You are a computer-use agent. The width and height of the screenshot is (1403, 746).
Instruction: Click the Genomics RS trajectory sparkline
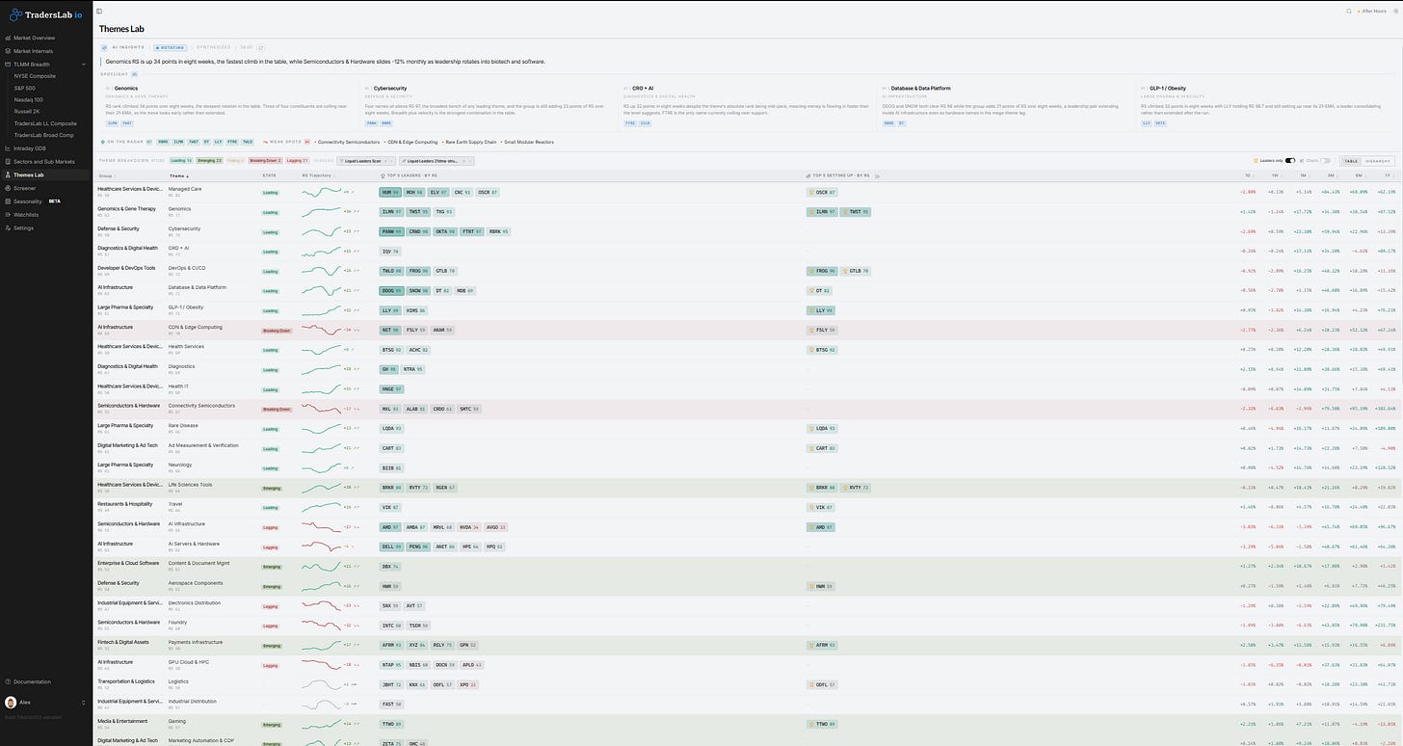(x=322, y=212)
